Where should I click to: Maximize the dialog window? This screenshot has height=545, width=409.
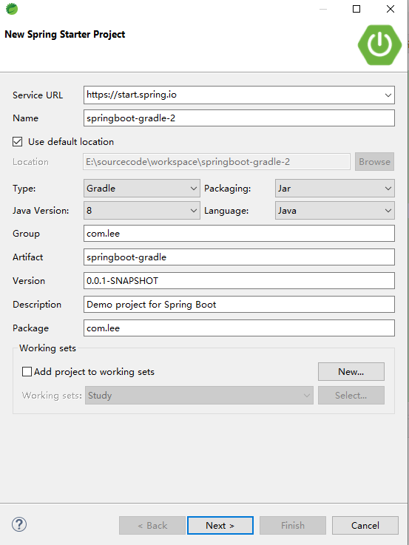[x=356, y=9]
